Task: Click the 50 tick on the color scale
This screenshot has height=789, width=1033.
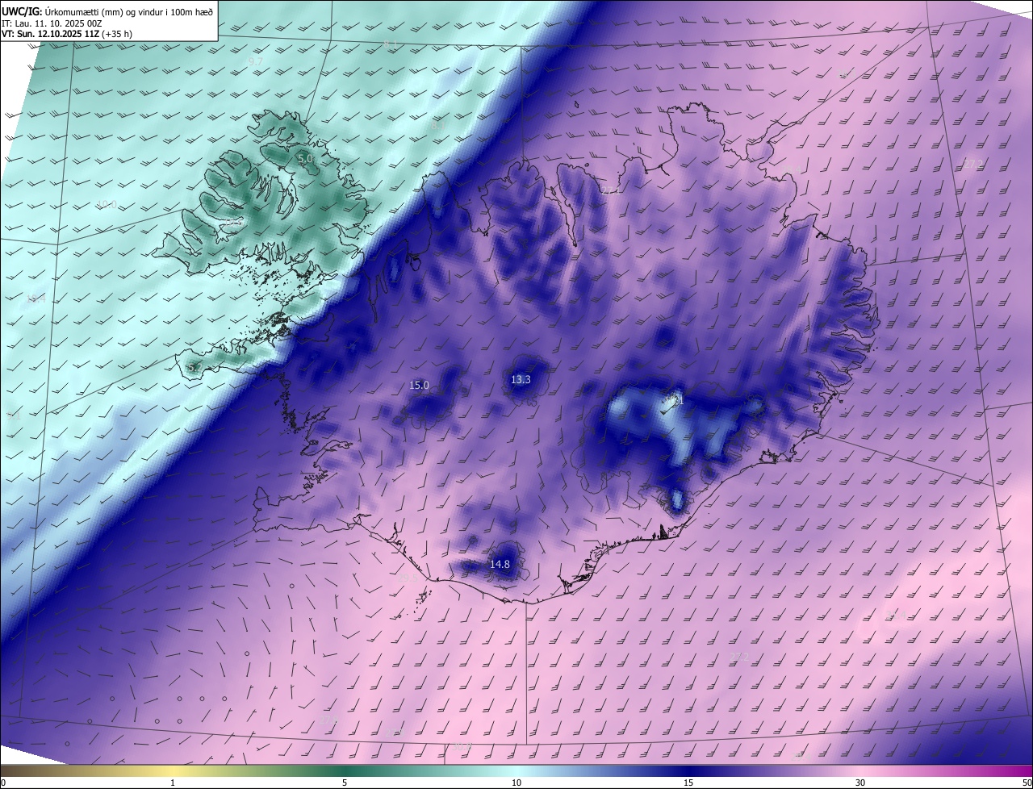Action: pyautogui.click(x=1027, y=783)
